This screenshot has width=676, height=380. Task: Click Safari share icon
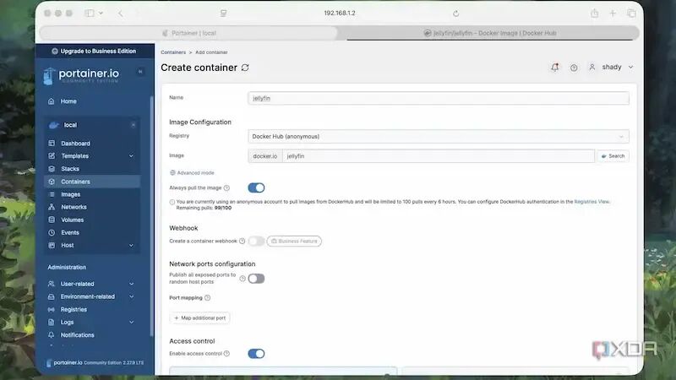point(595,14)
